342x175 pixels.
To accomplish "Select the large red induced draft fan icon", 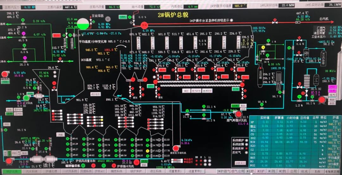I will pos(322,100).
